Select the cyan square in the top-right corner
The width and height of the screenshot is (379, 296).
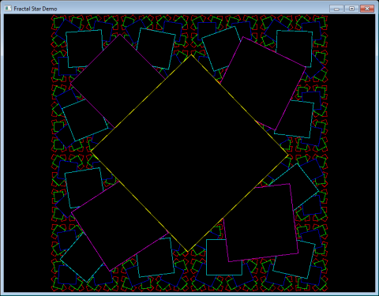(x=295, y=49)
